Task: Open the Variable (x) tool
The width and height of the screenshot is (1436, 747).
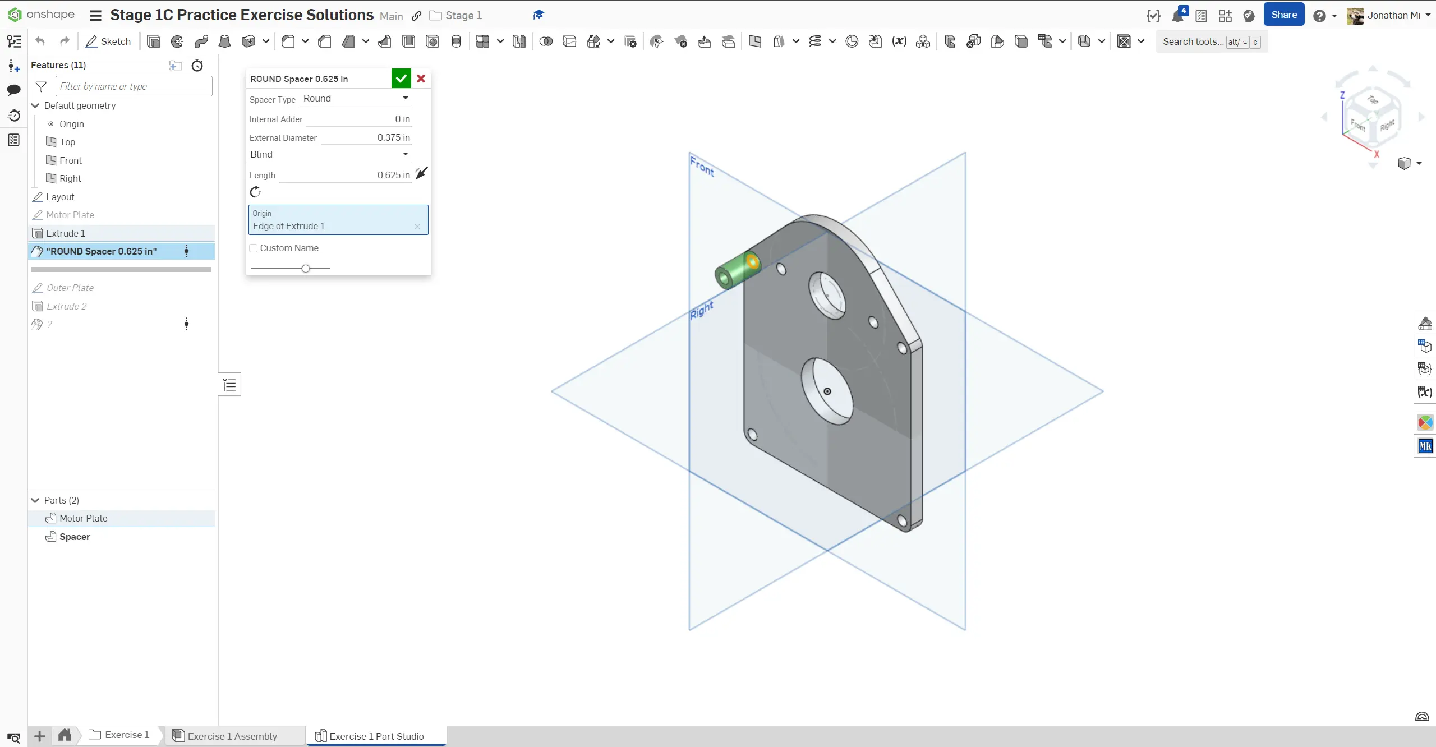Action: tap(899, 41)
